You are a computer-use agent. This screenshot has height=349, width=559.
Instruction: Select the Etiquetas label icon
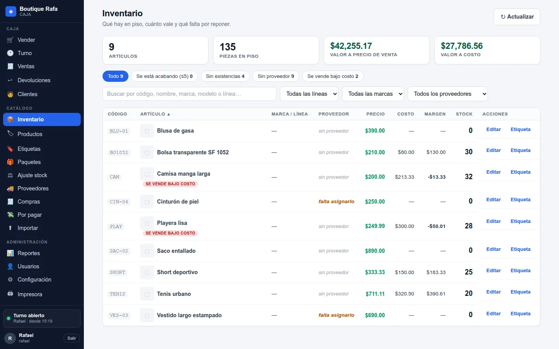pos(10,149)
